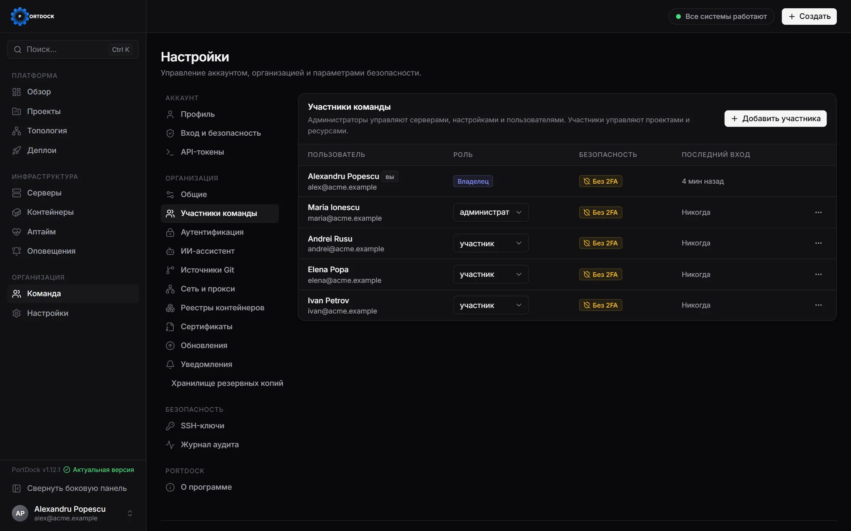This screenshot has height=531, width=851.
Task: Click the Создать button
Action: (809, 17)
